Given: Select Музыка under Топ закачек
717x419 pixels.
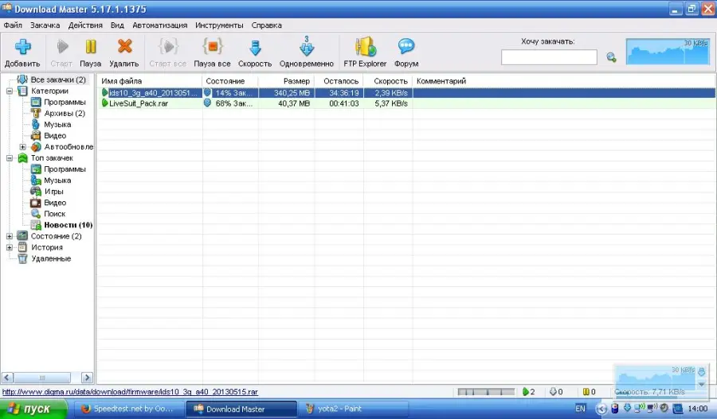Looking at the screenshot, I should [x=57, y=180].
